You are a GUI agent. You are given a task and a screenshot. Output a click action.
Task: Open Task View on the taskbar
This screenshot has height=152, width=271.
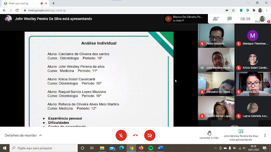92,148
